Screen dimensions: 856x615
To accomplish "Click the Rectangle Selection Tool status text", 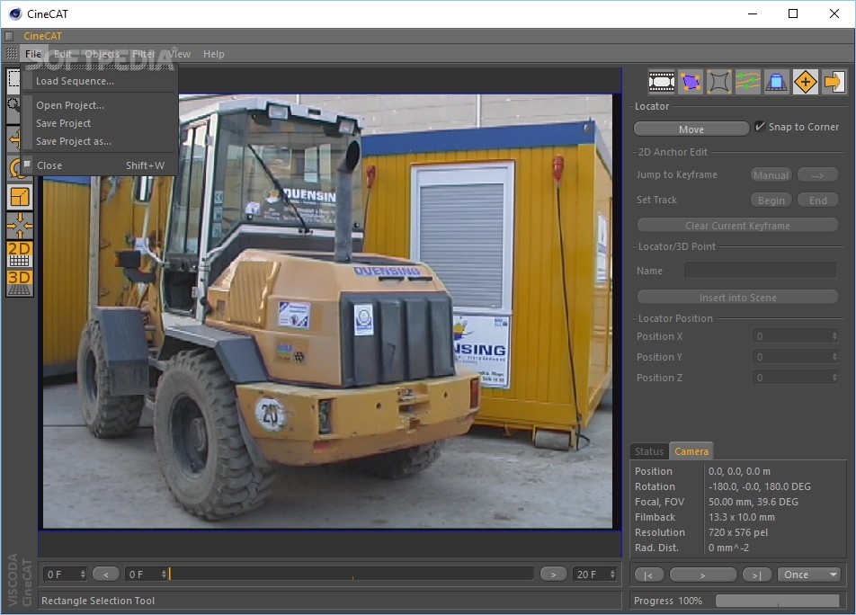I will coord(98,601).
